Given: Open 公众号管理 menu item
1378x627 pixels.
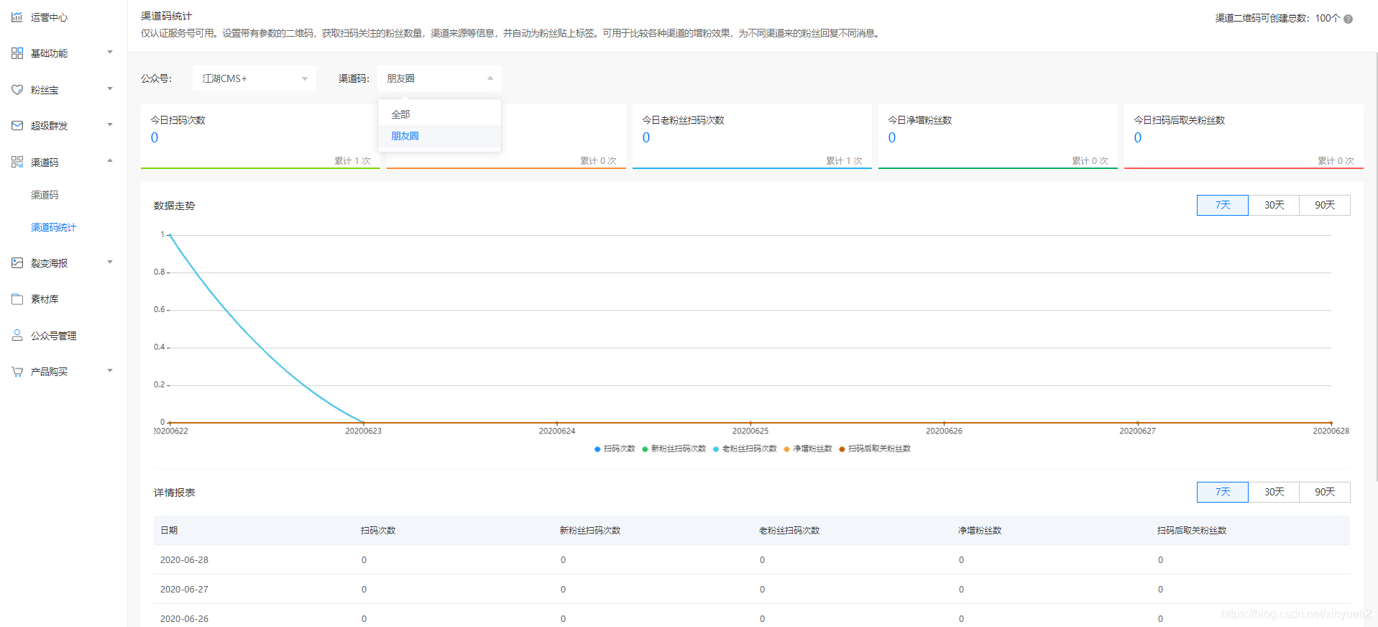Looking at the screenshot, I should [53, 336].
